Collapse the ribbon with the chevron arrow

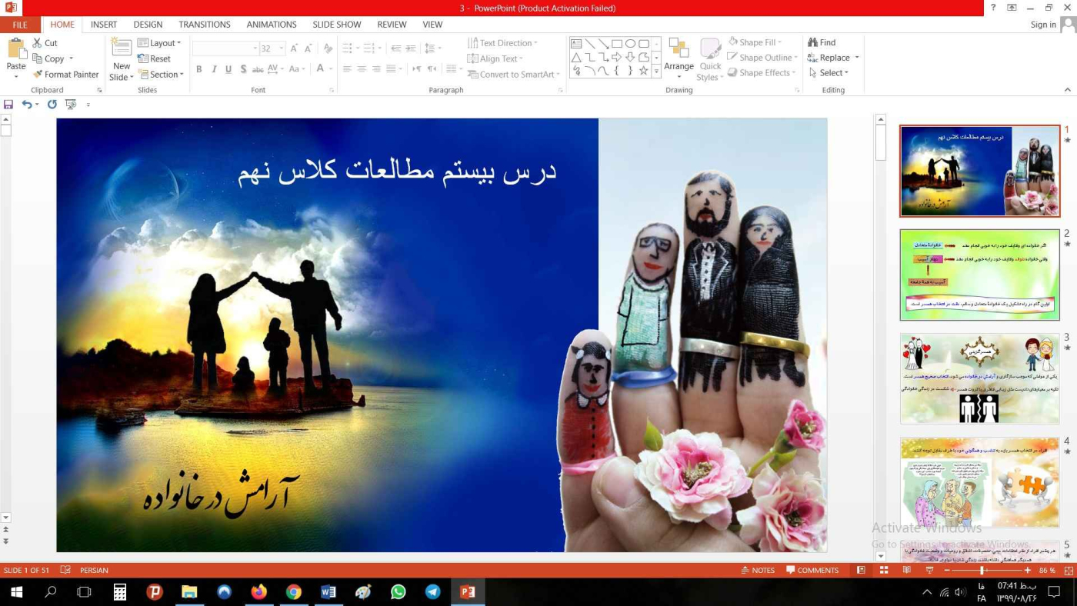(x=1067, y=91)
